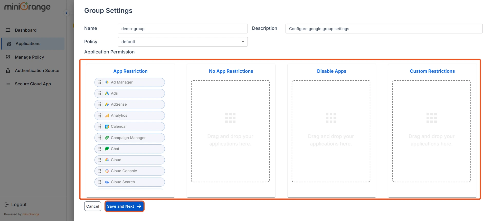Click the Cloud app icon

pyautogui.click(x=107, y=160)
